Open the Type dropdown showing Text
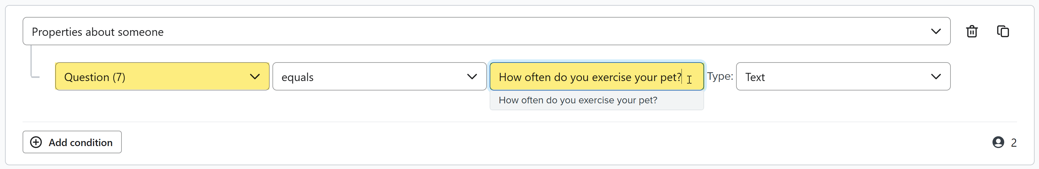The width and height of the screenshot is (1039, 169). [x=843, y=76]
